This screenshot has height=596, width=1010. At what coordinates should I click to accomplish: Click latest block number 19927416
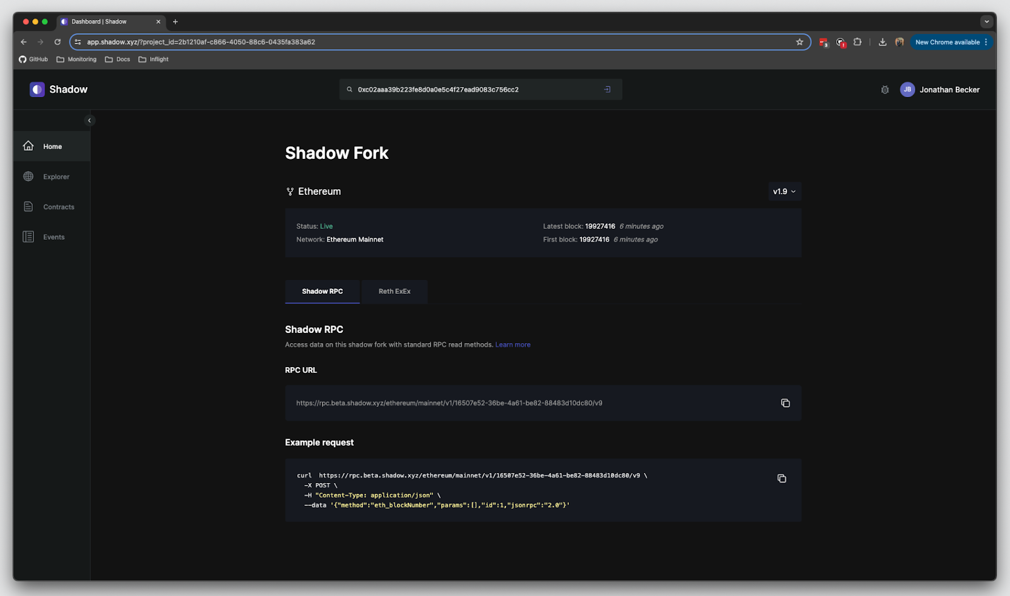[600, 226]
